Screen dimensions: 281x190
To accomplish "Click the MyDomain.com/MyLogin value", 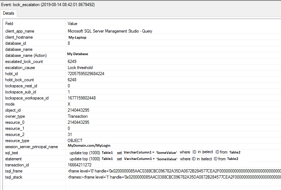I will (89, 145).
